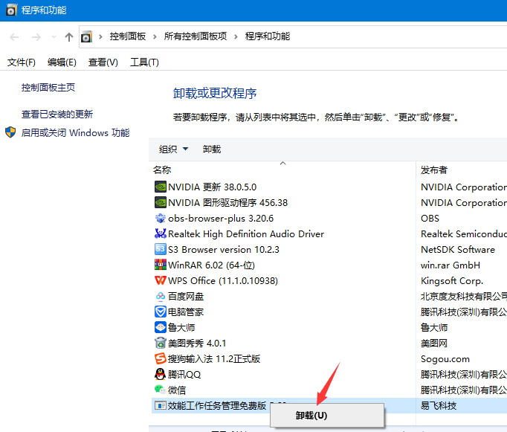Image resolution: width=507 pixels, height=432 pixels.
Task: Open 控制面板主页 link
Action: tap(48, 87)
